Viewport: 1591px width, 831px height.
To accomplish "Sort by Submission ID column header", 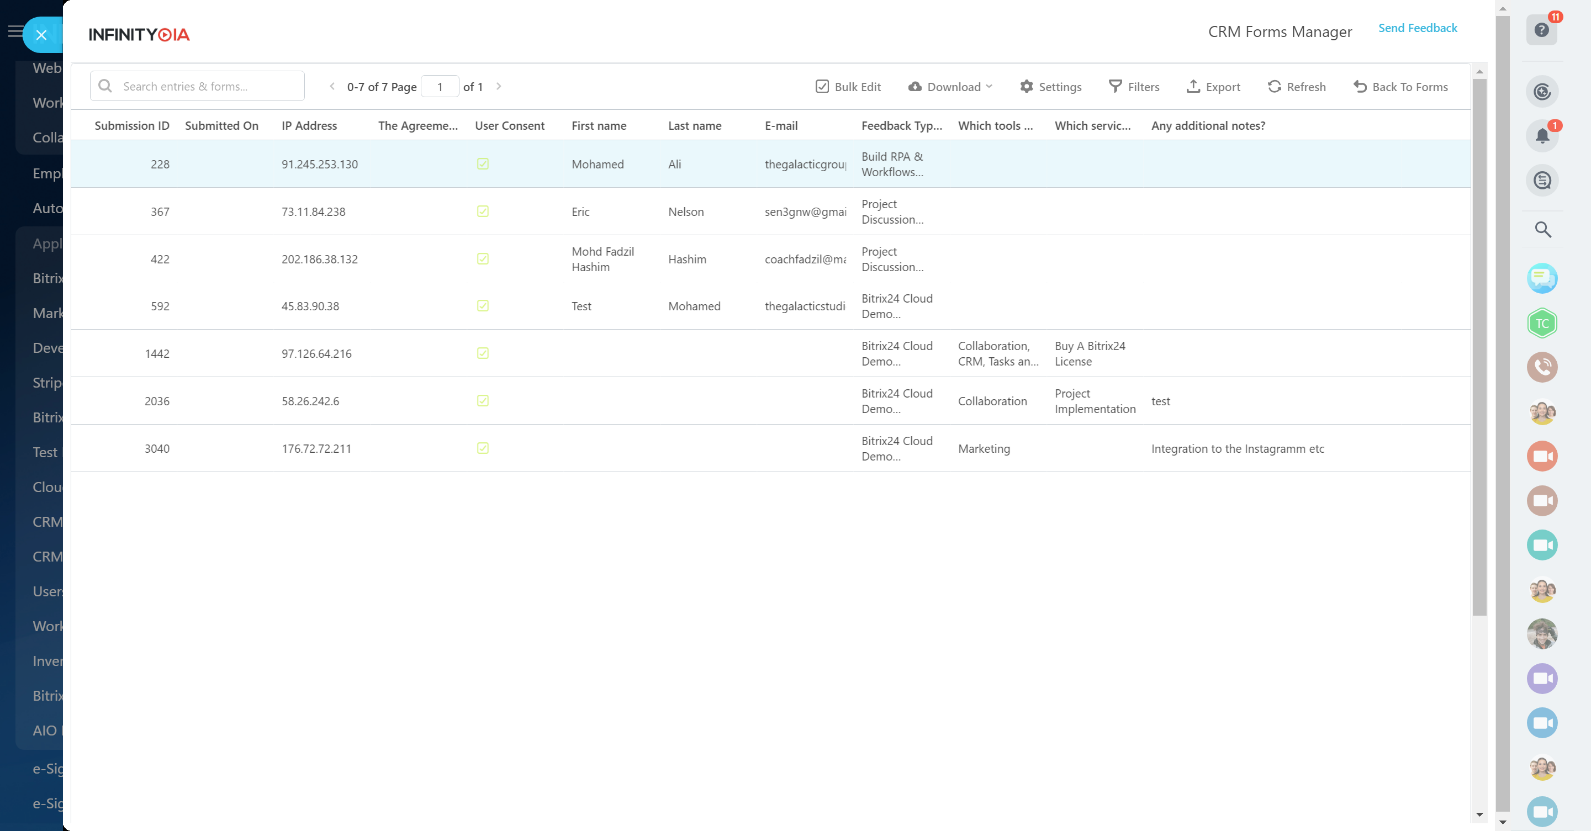I will click(x=131, y=125).
